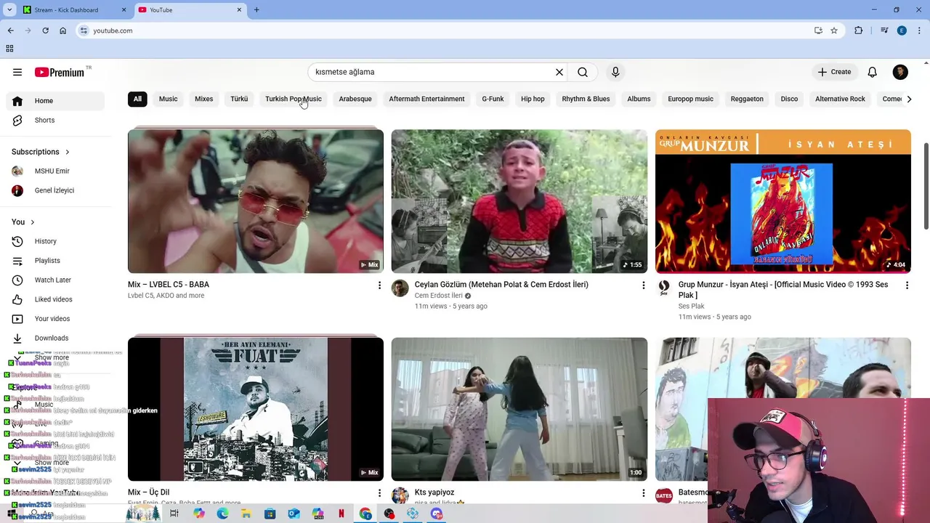Open more options for Grup Munzur video
This screenshot has height=523, width=930.
[907, 285]
